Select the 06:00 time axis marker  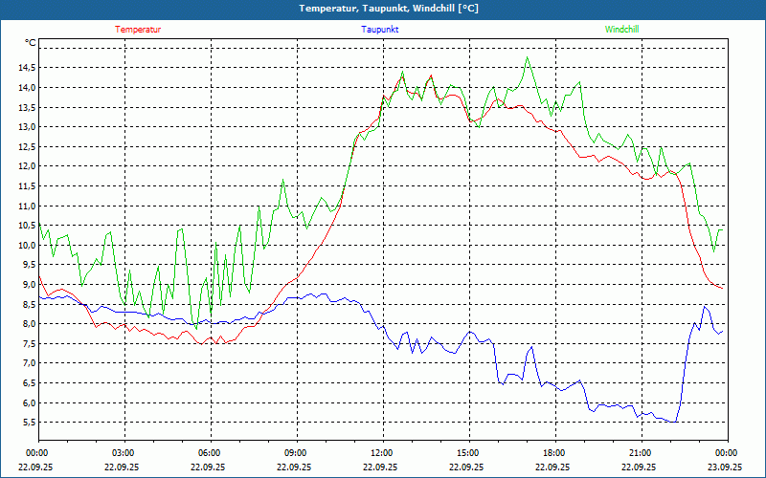click(x=210, y=453)
